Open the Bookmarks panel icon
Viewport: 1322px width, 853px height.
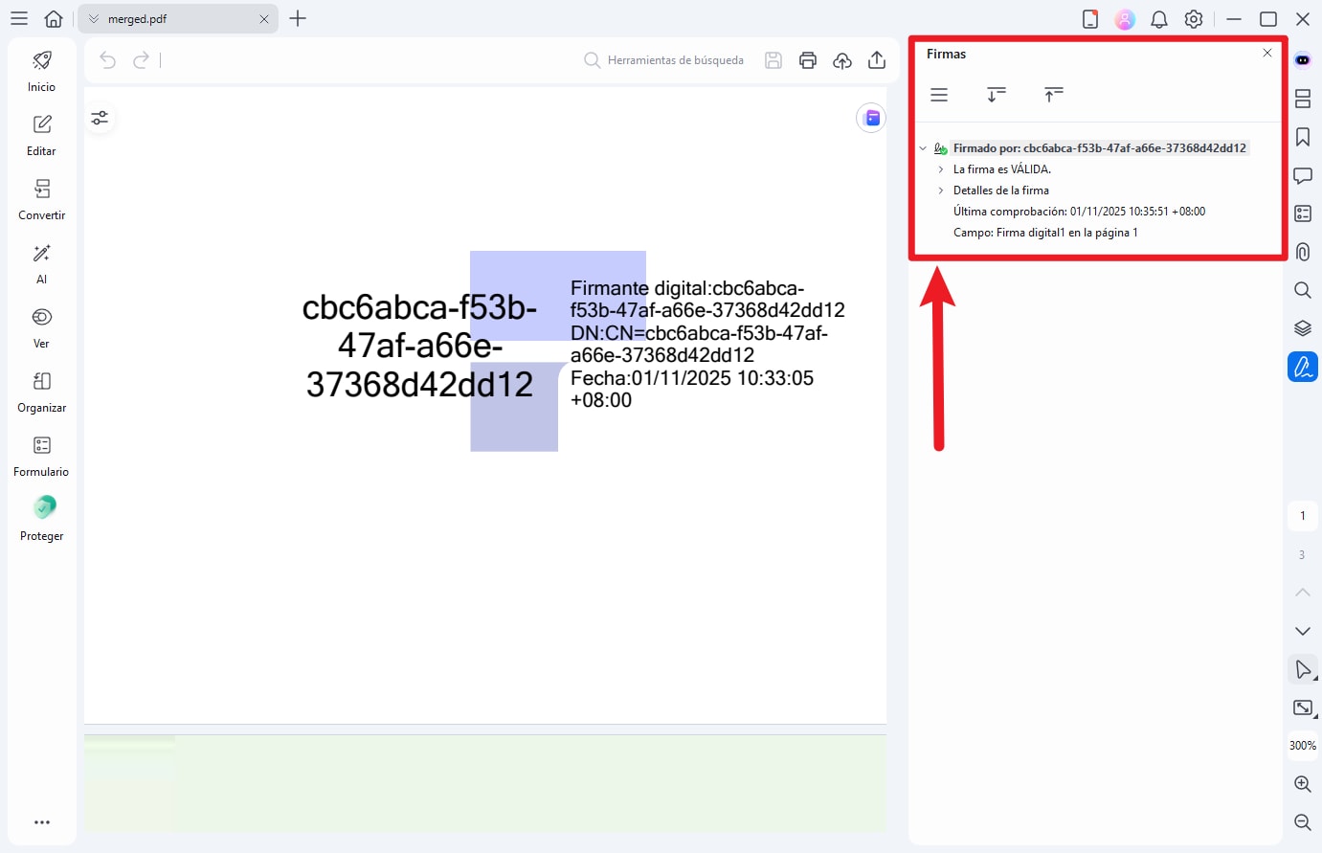pyautogui.click(x=1302, y=137)
